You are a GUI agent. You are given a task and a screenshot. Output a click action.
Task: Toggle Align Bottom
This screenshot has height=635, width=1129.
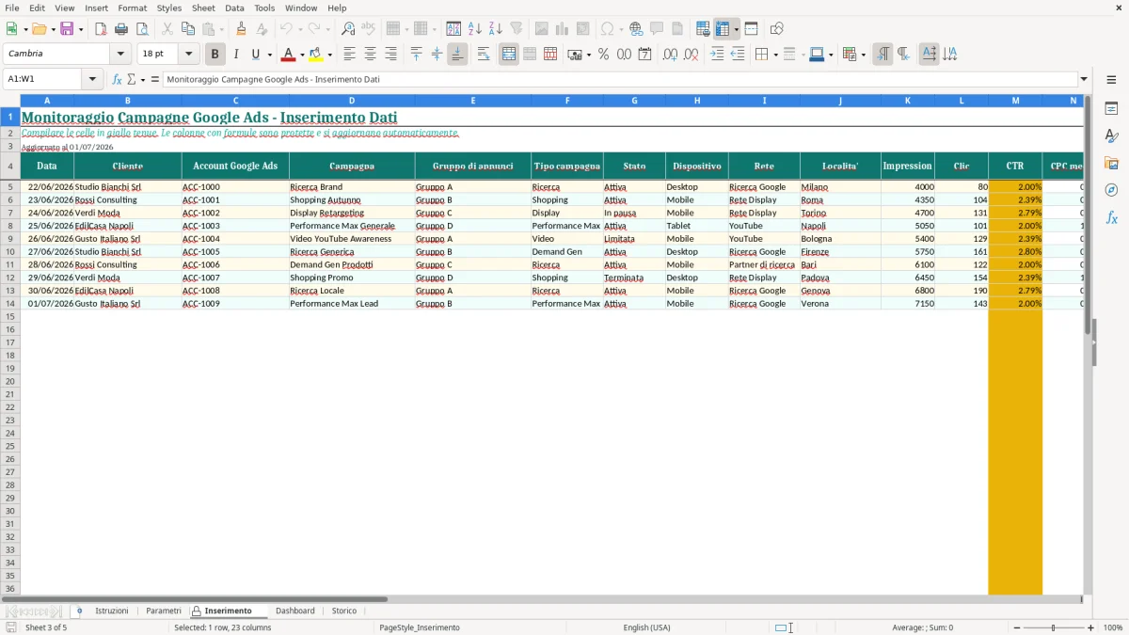[457, 55]
